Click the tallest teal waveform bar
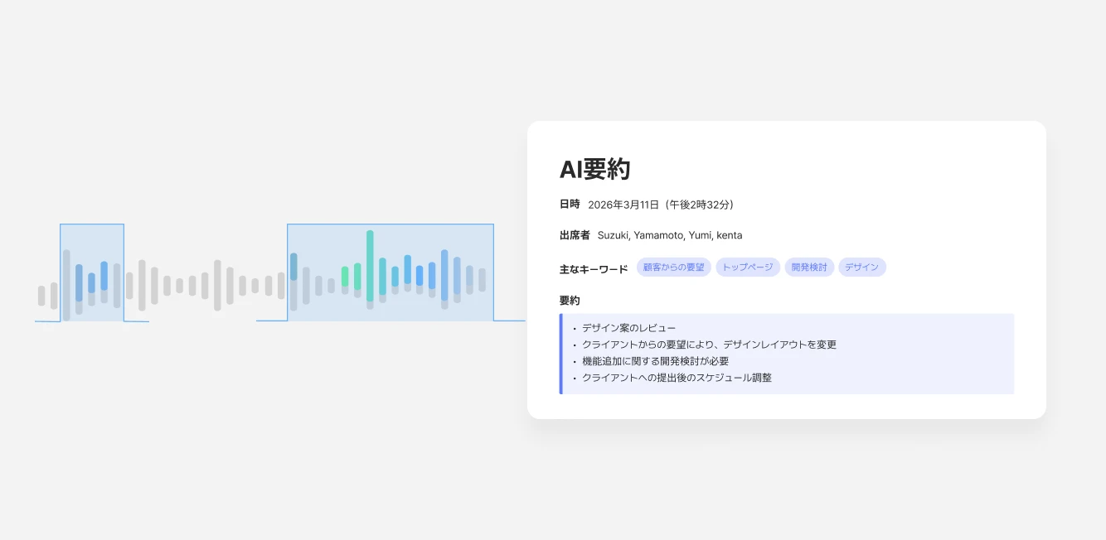Screen dimensions: 1106x540 (x=370, y=265)
